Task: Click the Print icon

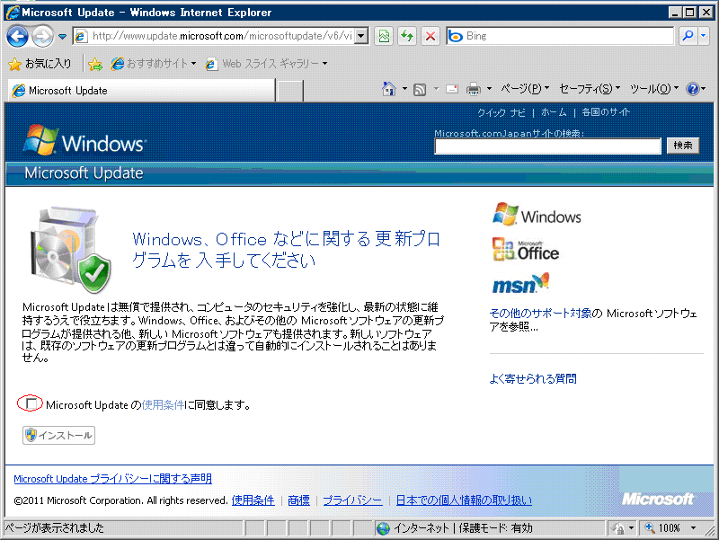Action: 474,88
